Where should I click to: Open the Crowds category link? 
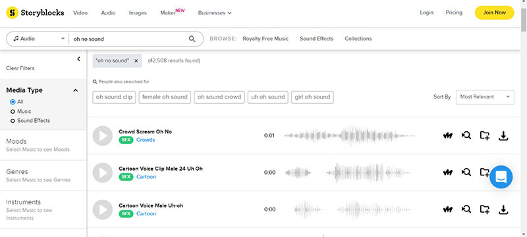click(146, 140)
